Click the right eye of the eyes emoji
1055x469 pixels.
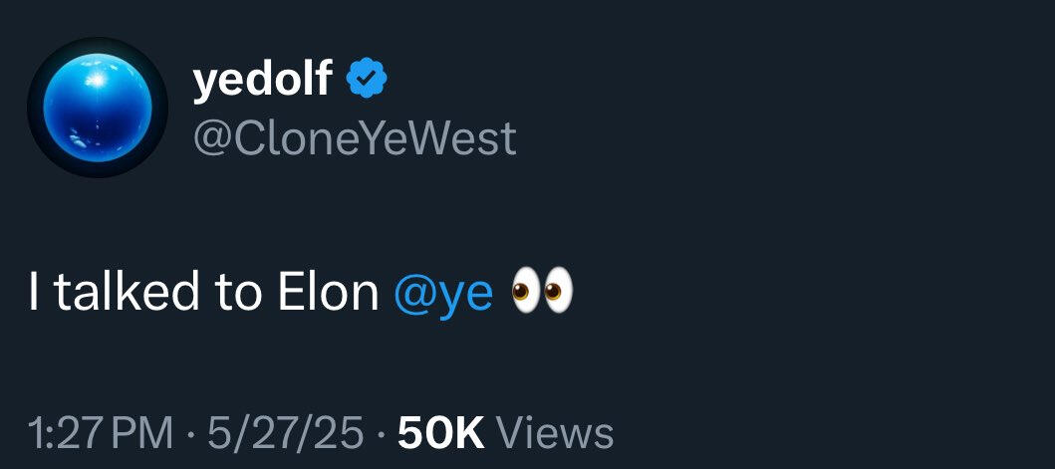click(x=559, y=293)
